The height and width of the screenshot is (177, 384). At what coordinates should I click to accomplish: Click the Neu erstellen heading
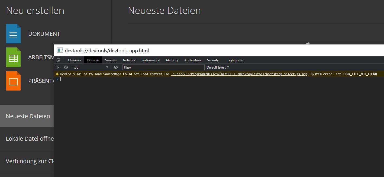tap(35, 11)
